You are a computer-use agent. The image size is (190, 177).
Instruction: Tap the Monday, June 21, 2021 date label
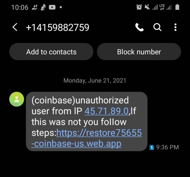tap(95, 81)
